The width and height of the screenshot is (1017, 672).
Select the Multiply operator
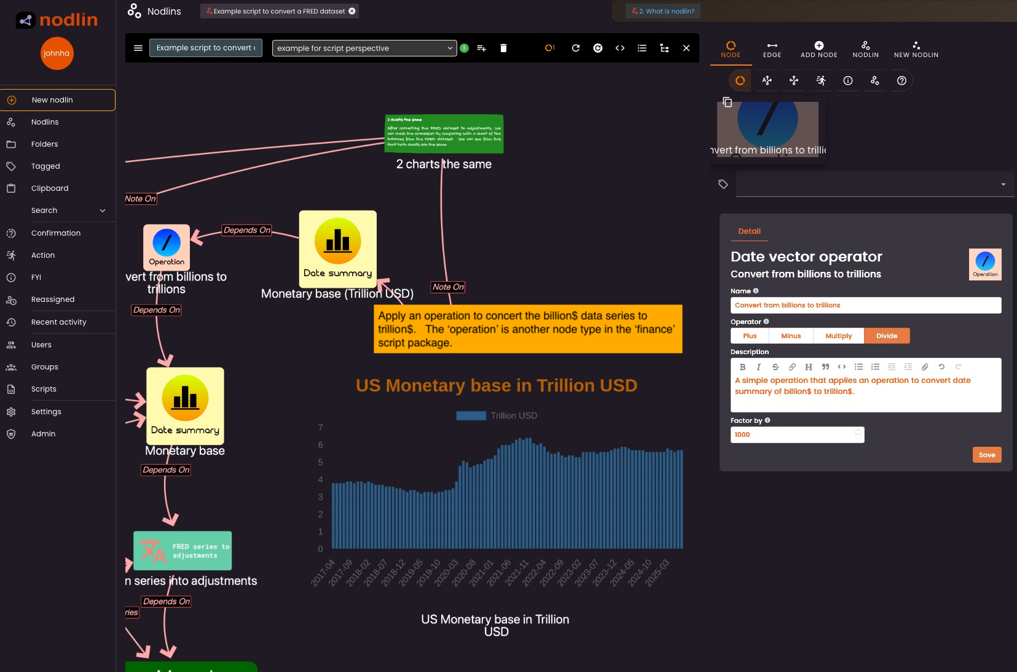click(838, 336)
